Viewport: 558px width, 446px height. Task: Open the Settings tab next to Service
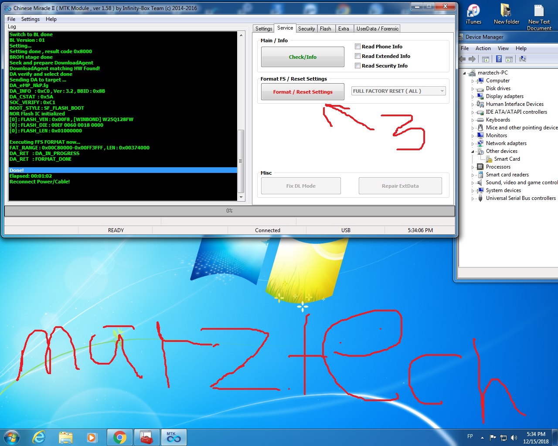[x=263, y=29]
